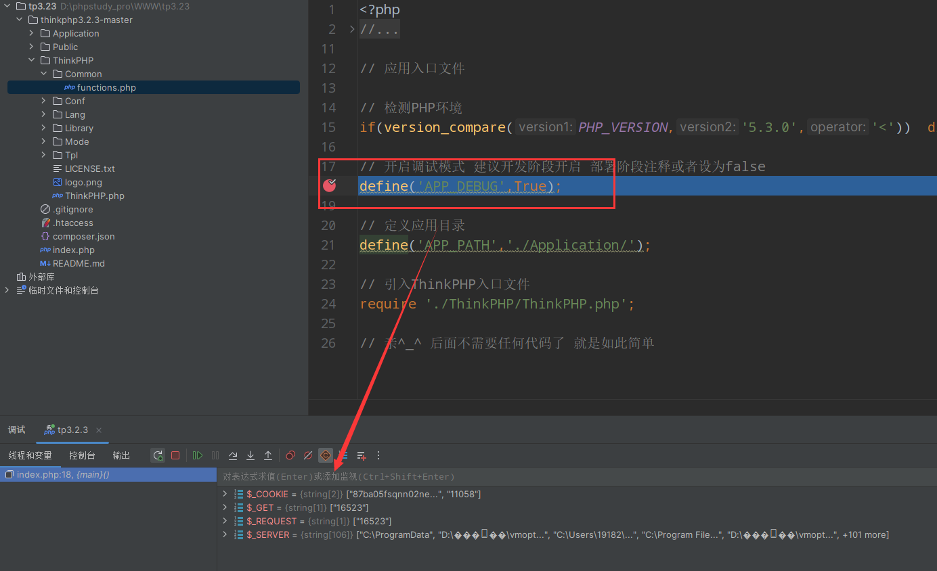Click the comment // 引入ThinkPHP入口文件

(x=445, y=284)
